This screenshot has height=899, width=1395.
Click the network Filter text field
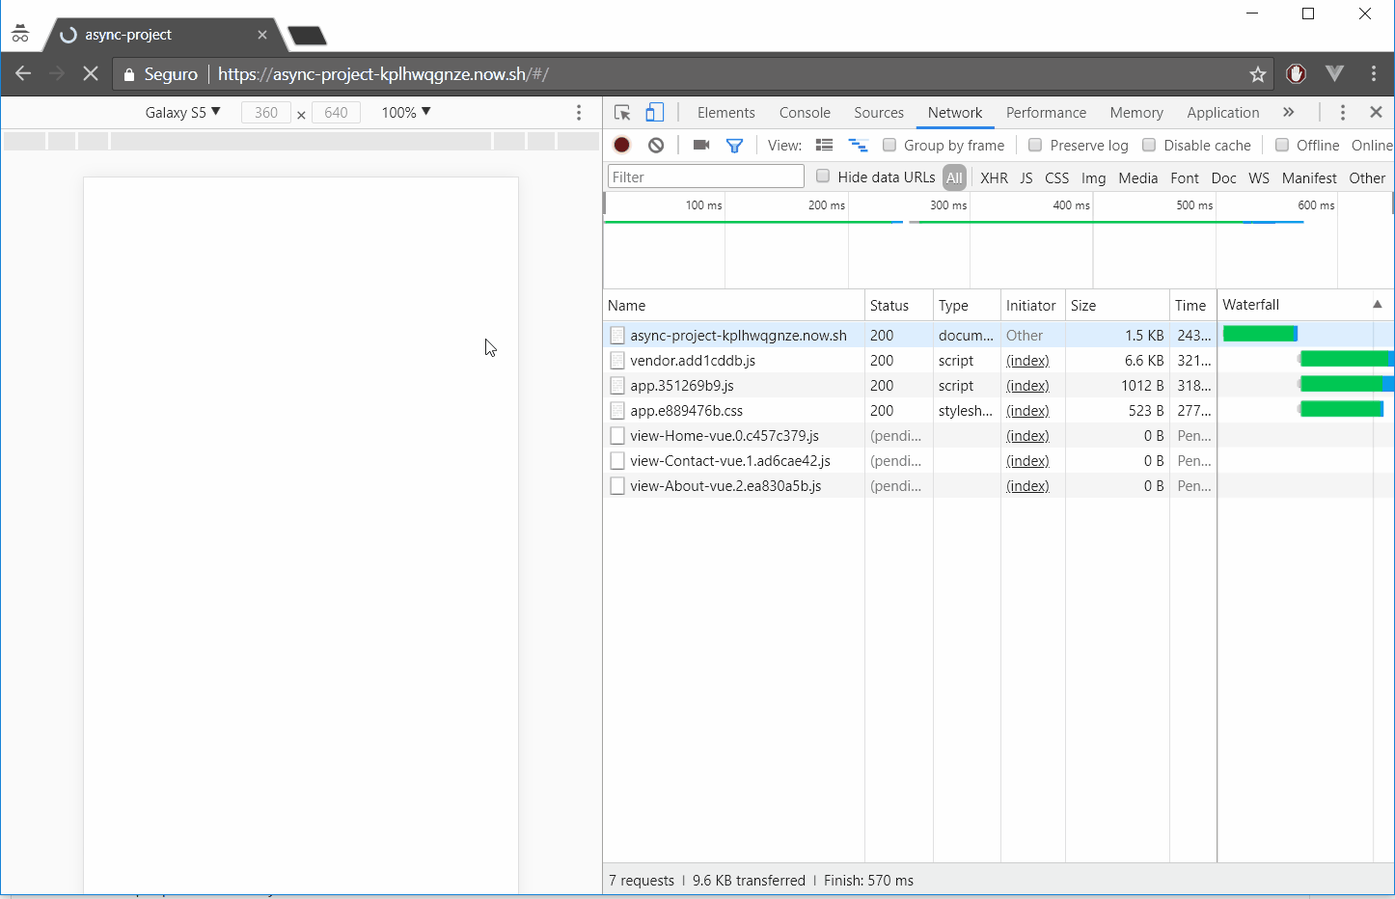[x=705, y=177]
